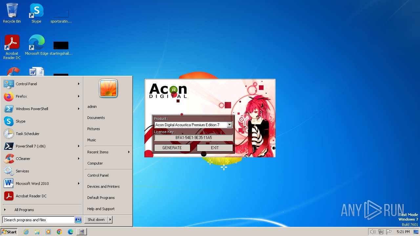Click the search magnifier button
Screen dimensions: 420x236
78,220
